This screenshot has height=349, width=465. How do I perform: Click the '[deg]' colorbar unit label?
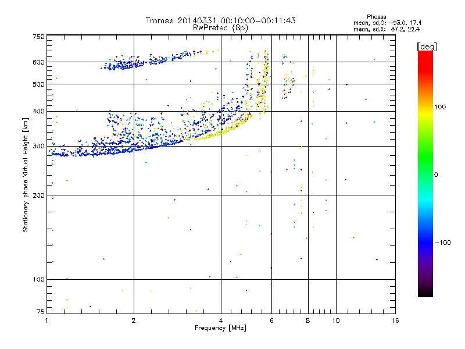click(427, 47)
